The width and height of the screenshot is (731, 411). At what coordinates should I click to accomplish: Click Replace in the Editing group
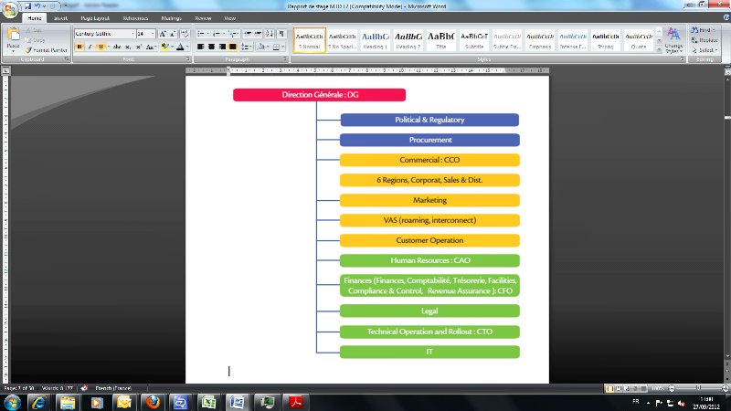coord(708,40)
